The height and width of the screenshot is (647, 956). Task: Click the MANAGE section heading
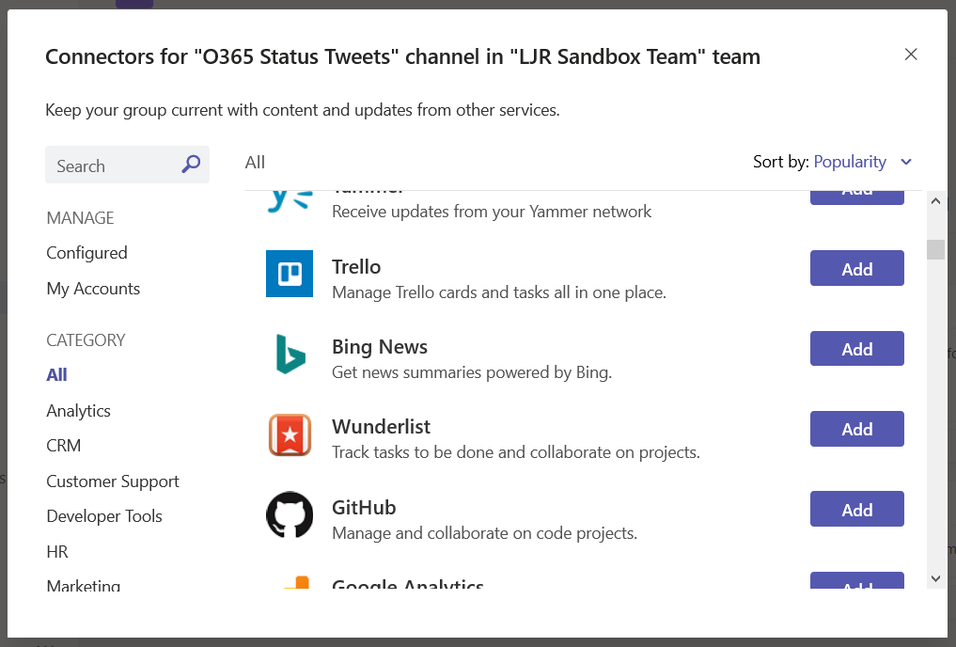81,218
